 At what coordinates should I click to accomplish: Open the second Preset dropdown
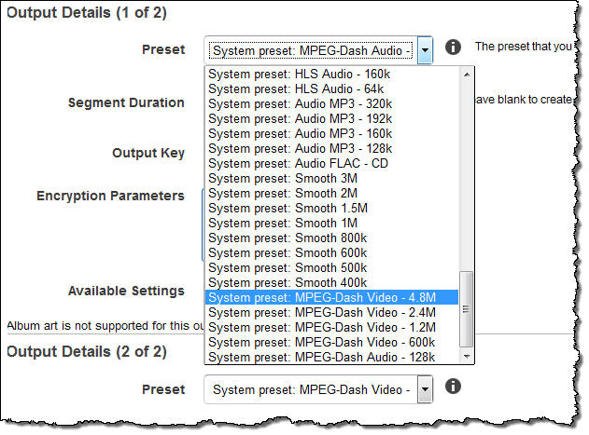click(x=425, y=388)
